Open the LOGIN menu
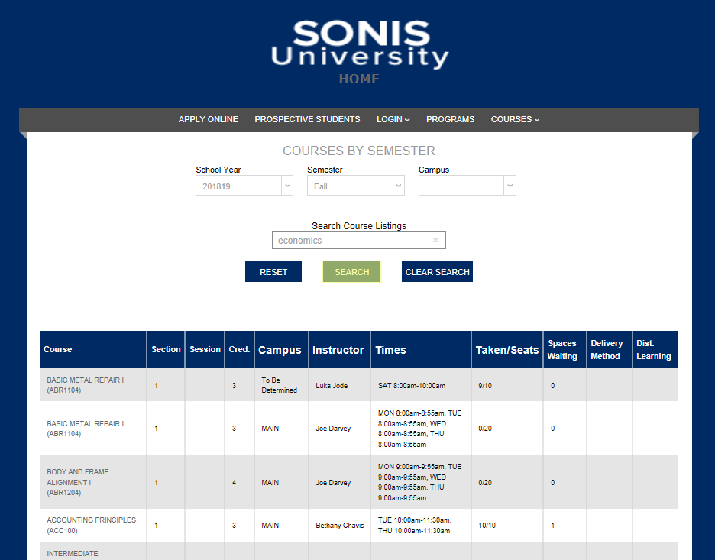Image resolution: width=715 pixels, height=560 pixels. tap(393, 119)
